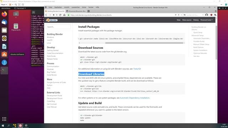Click View source in the wiki header

187,20
